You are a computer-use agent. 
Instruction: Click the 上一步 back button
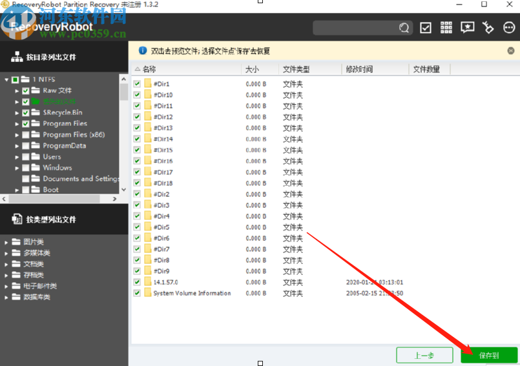coord(424,356)
